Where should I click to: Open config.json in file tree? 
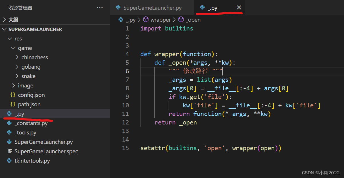[55, 95]
